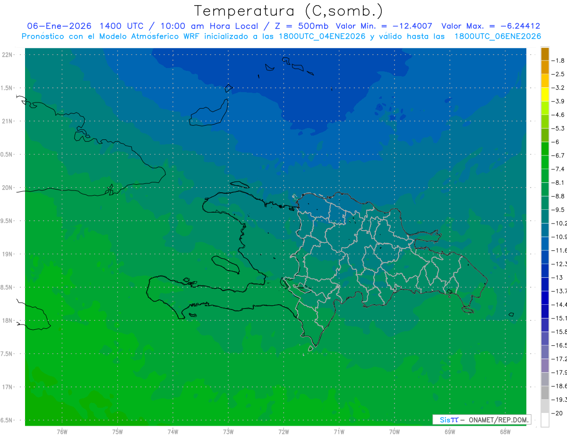This screenshot has width=567, height=438.
Task: Click the 72W longitude label
Action: click(283, 432)
